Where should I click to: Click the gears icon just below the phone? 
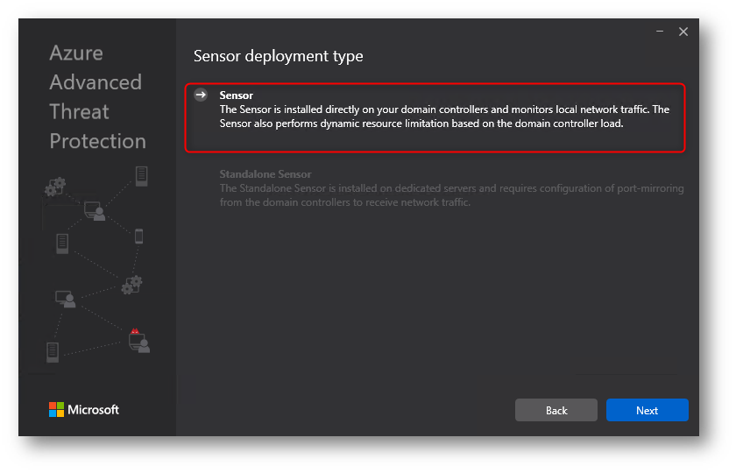[x=132, y=285]
